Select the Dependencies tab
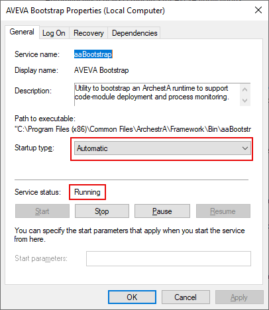The width and height of the screenshot is (269, 310). (134, 33)
